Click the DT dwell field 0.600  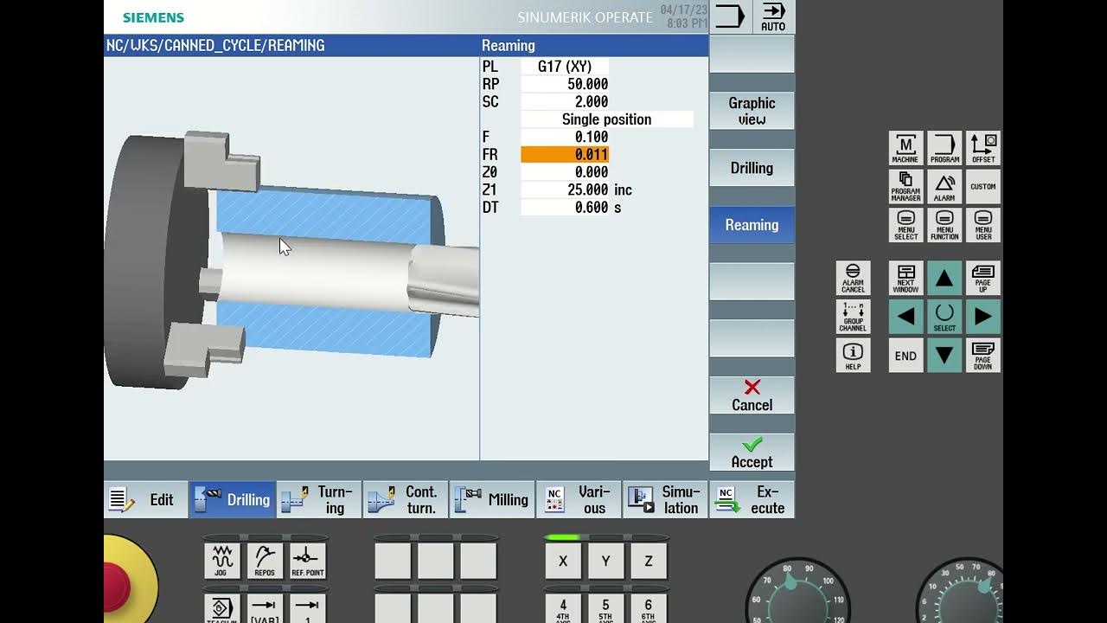pyautogui.click(x=565, y=208)
